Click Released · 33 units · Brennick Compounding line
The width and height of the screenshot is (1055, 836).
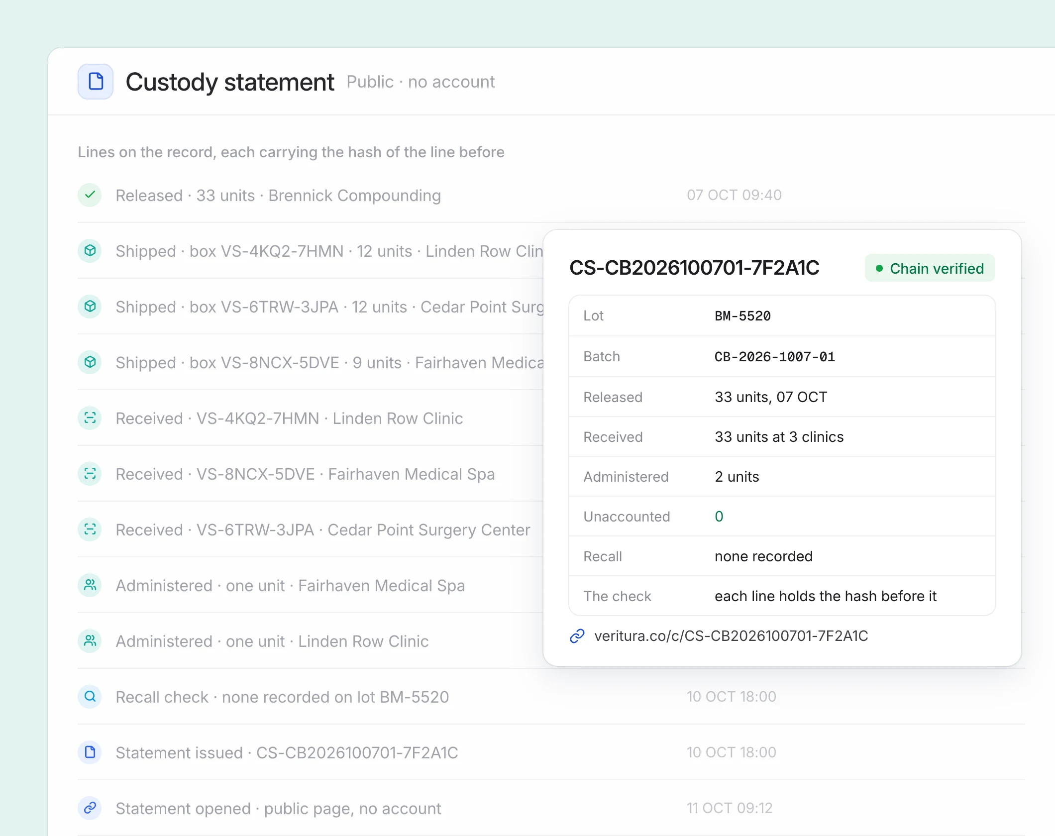tap(278, 196)
